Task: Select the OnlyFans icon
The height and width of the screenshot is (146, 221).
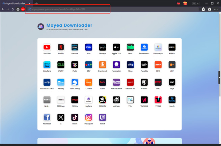Action: [47, 65]
